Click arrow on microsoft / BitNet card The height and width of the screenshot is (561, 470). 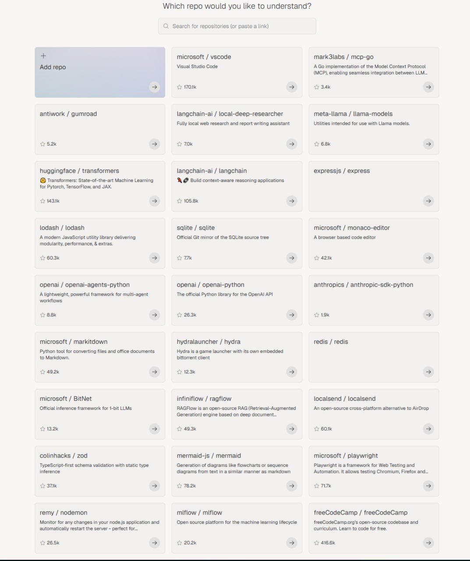point(155,429)
